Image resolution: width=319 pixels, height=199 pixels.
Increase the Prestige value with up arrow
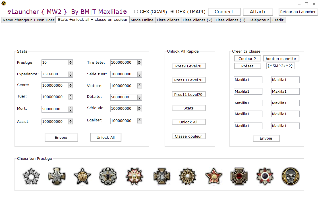click(71, 61)
